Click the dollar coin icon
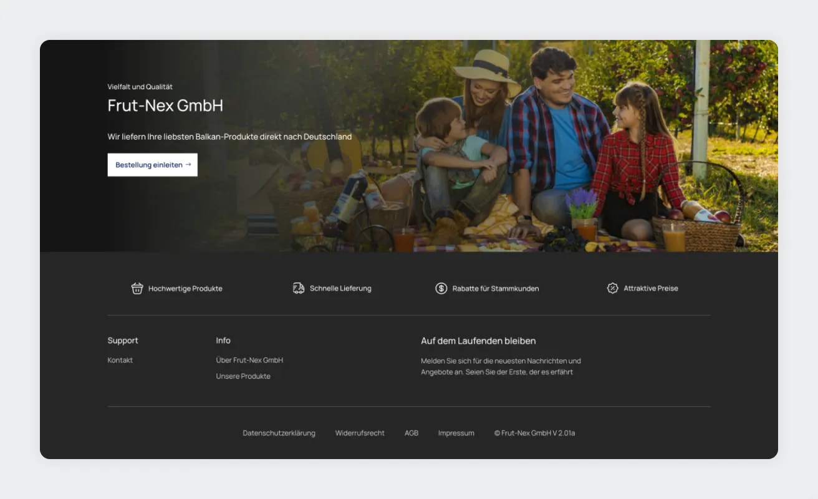 click(x=441, y=288)
